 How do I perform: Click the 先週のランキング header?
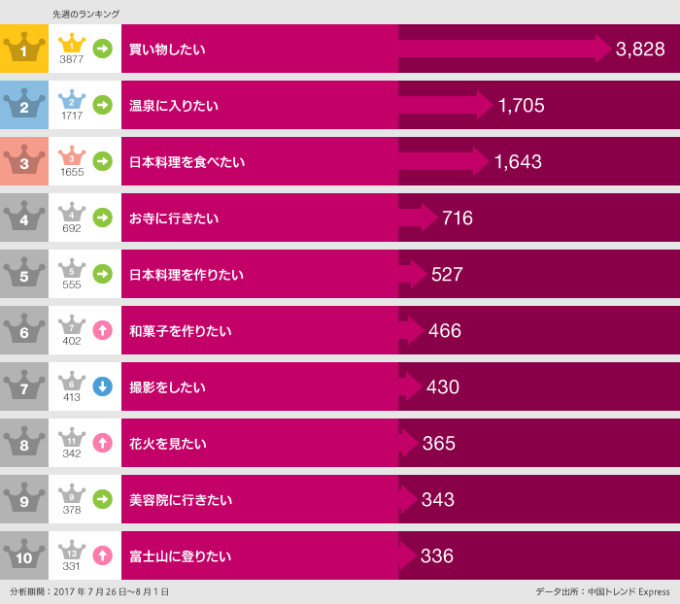pos(85,14)
